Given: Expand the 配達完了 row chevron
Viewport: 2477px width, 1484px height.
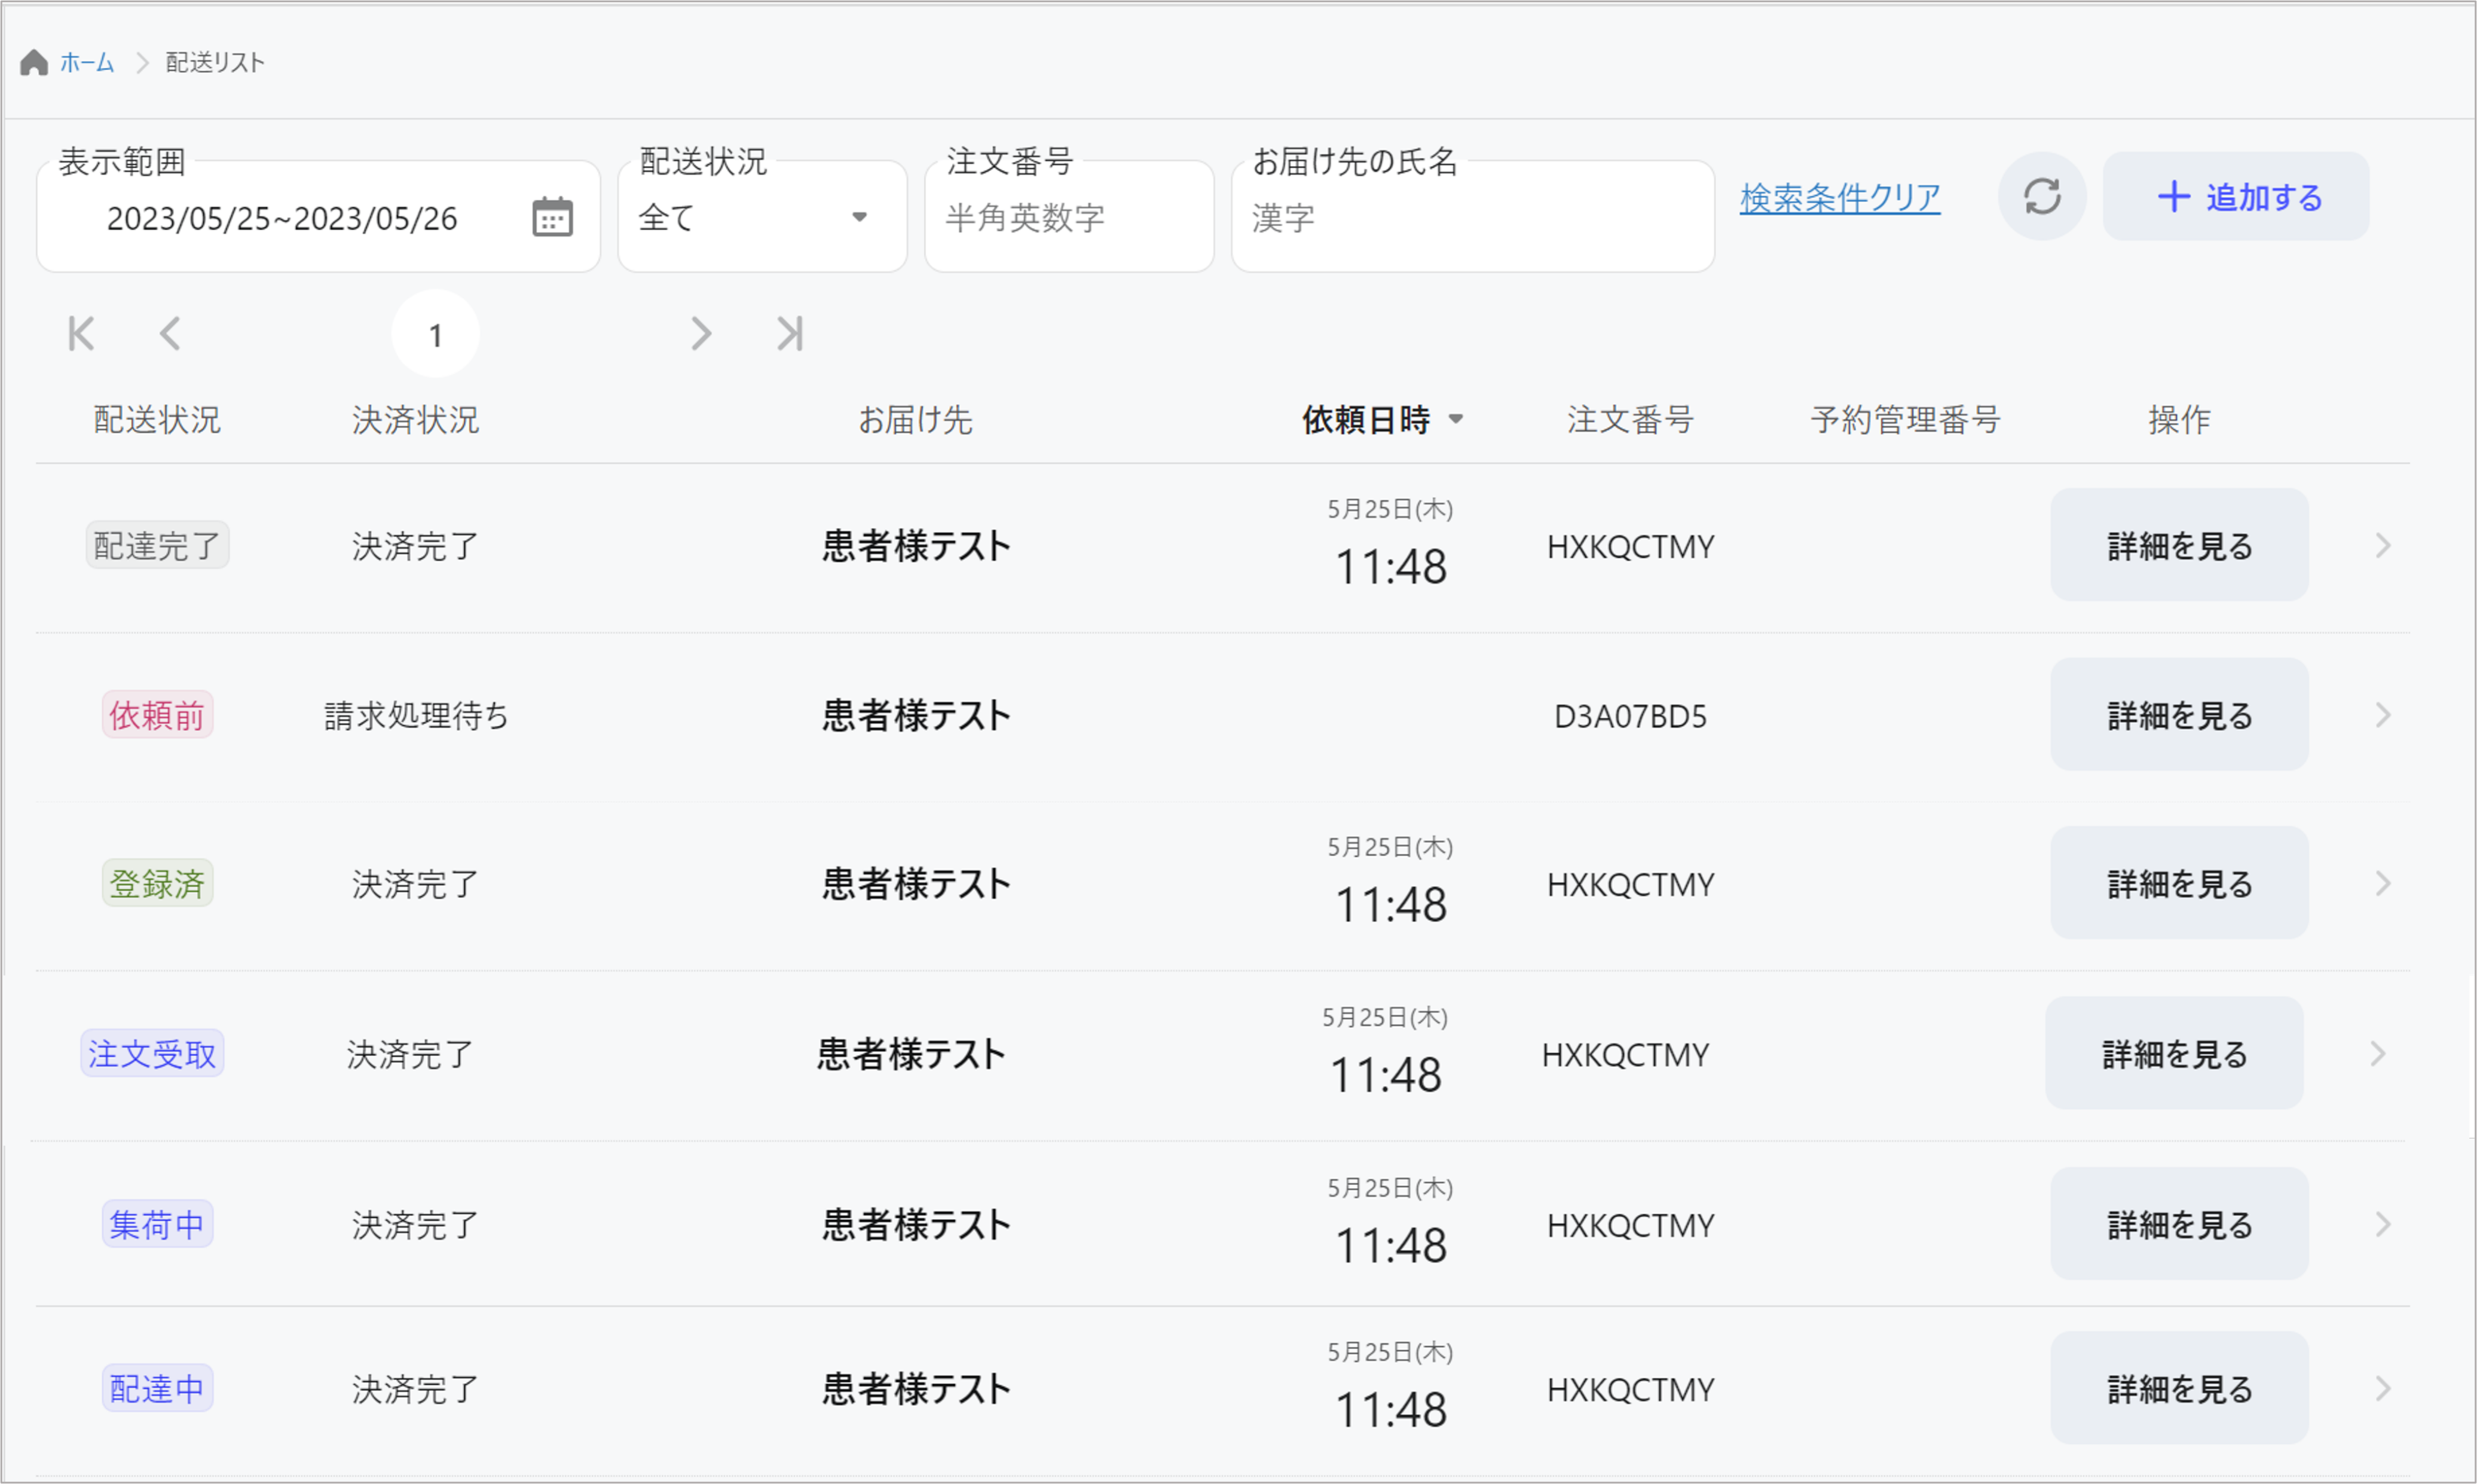Looking at the screenshot, I should (2383, 546).
